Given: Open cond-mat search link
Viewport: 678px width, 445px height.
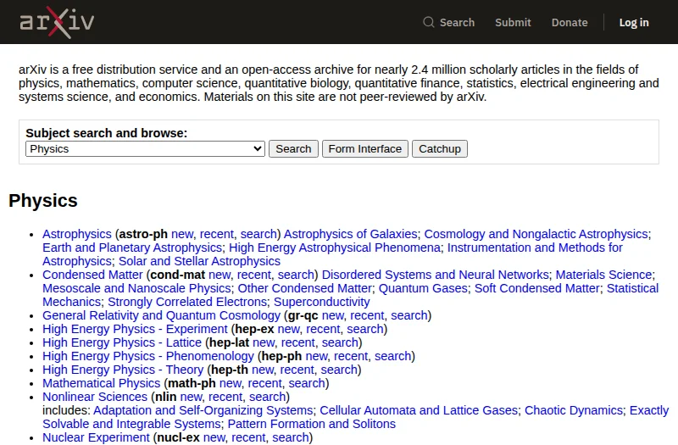Looking at the screenshot, I should point(296,275).
